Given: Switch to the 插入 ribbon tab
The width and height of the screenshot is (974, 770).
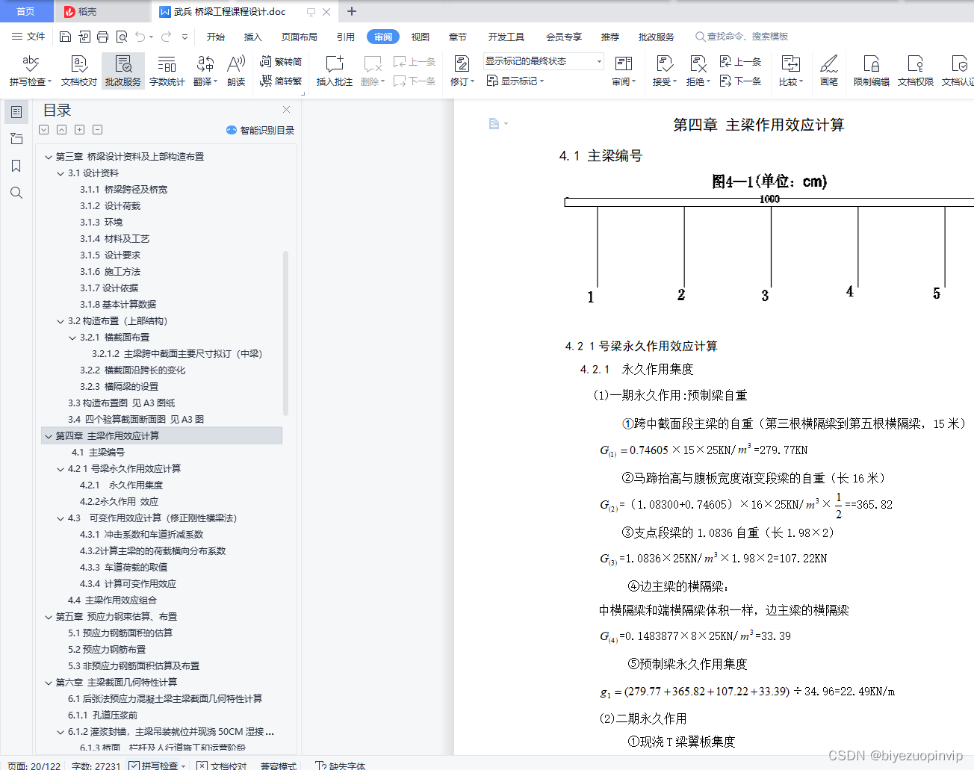Looking at the screenshot, I should click(x=253, y=37).
